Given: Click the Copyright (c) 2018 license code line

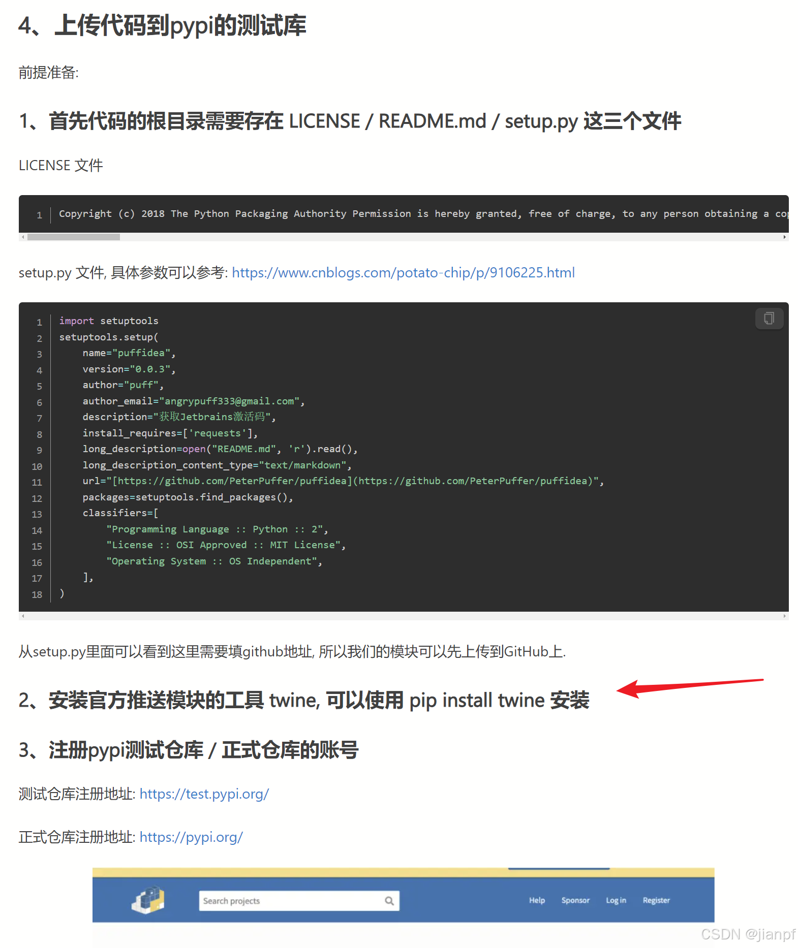Looking at the screenshot, I should coord(423,214).
